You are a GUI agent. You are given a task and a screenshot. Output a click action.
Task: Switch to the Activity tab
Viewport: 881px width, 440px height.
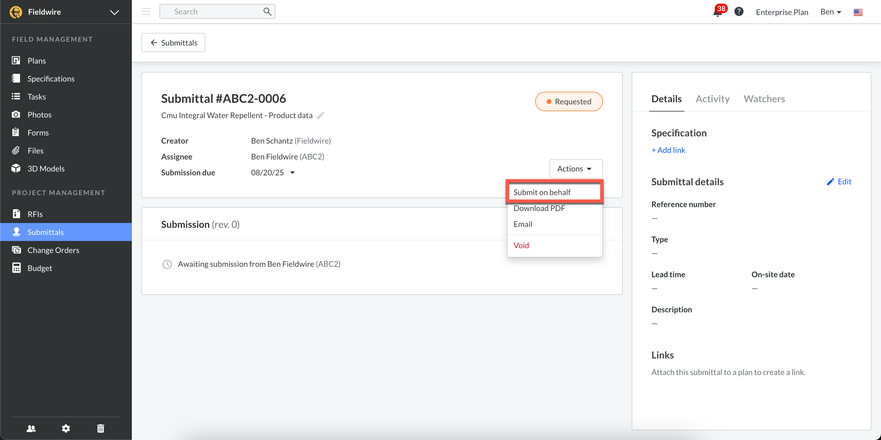coord(712,99)
